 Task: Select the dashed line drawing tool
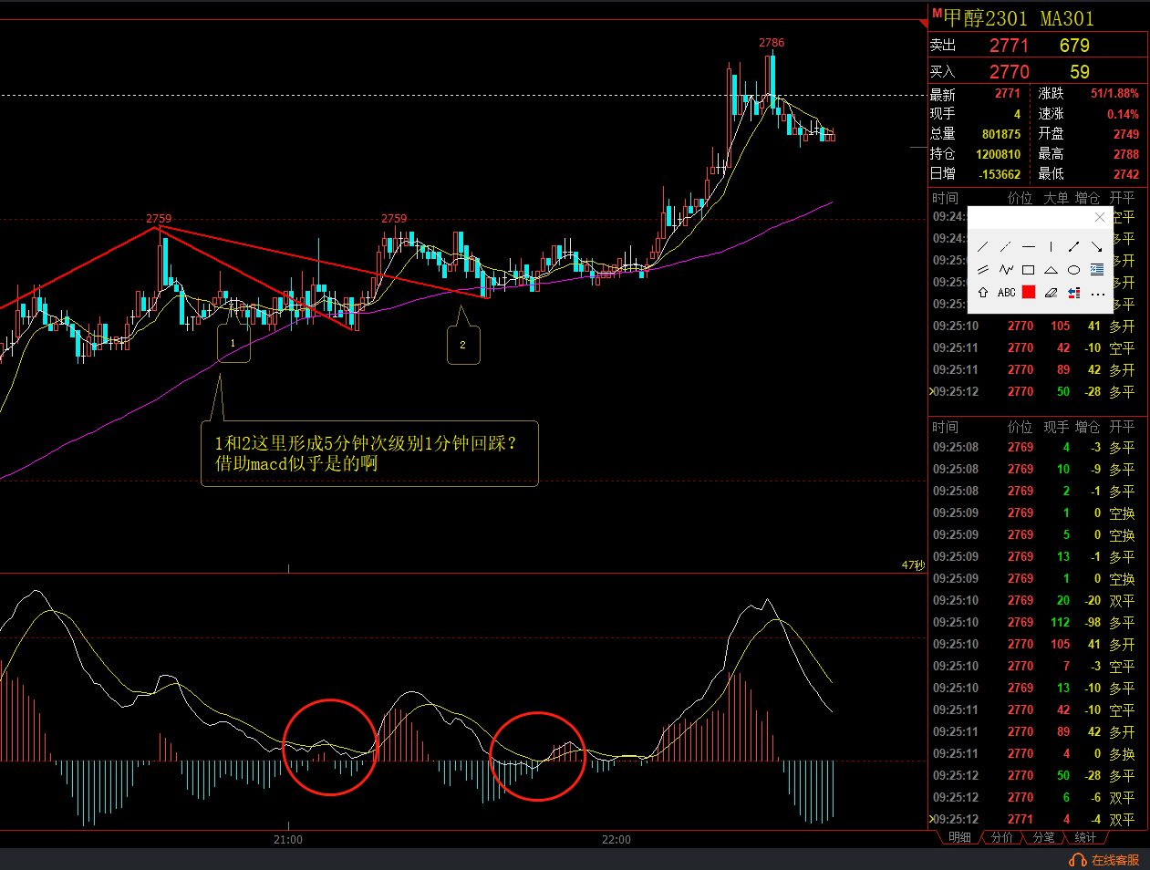(1006, 246)
